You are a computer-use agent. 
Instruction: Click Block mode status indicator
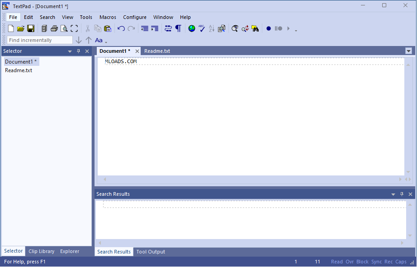[x=362, y=262]
